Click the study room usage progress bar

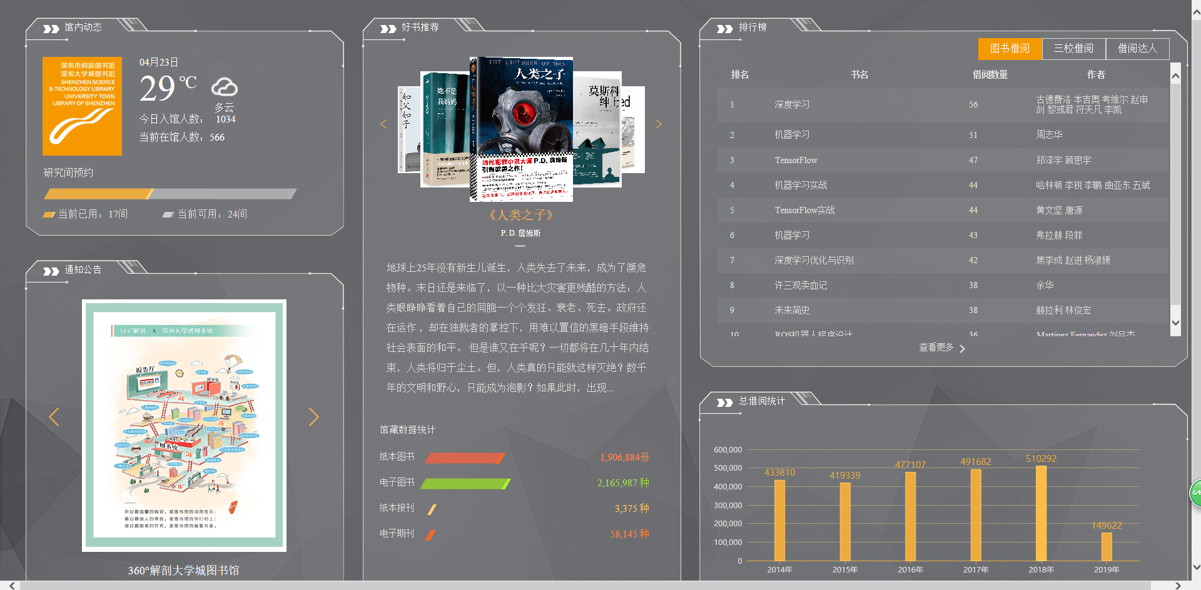tap(170, 194)
